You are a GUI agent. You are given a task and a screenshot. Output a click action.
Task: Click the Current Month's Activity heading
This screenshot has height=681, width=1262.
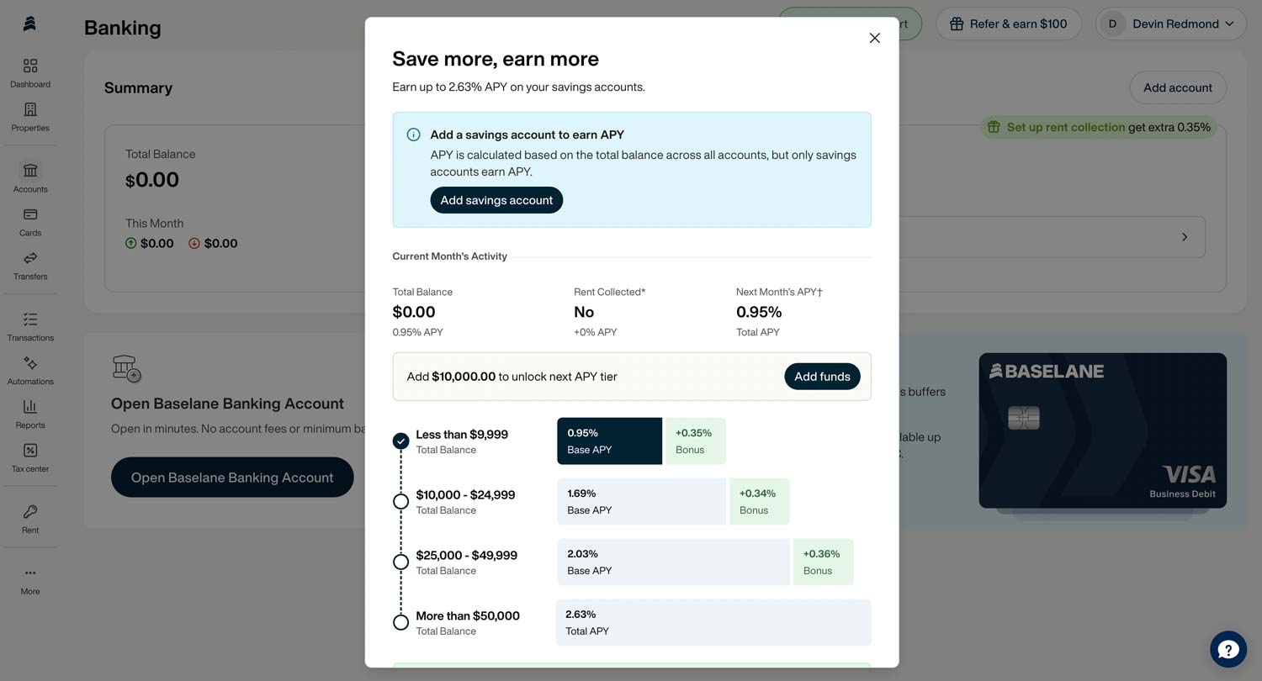[x=449, y=256]
